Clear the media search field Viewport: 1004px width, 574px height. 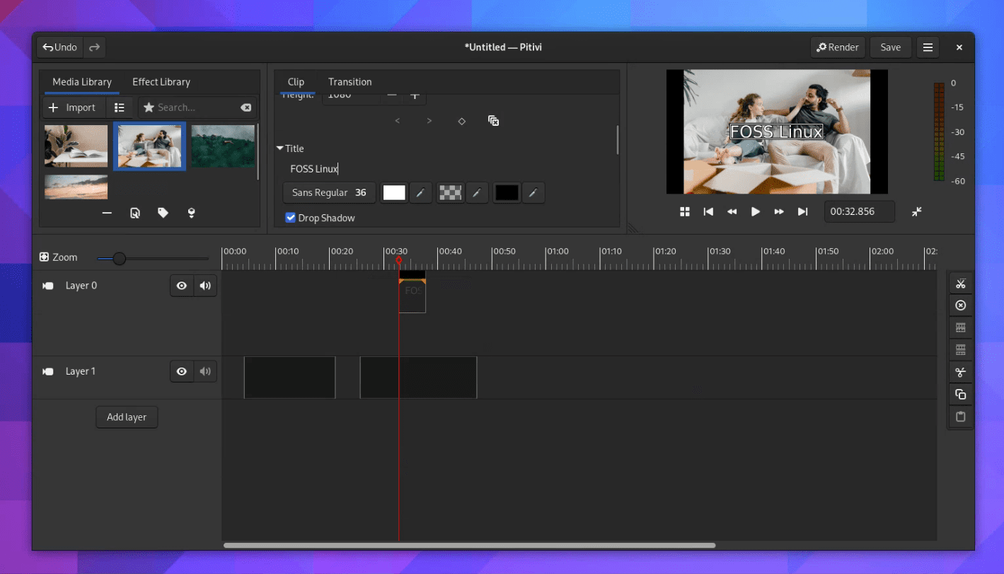(246, 107)
